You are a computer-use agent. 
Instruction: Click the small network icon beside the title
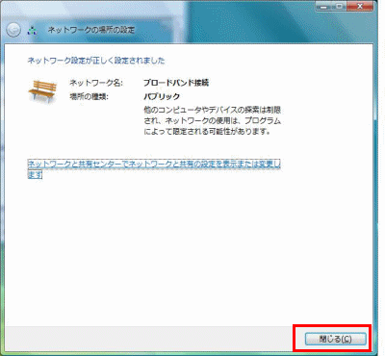pos(32,30)
